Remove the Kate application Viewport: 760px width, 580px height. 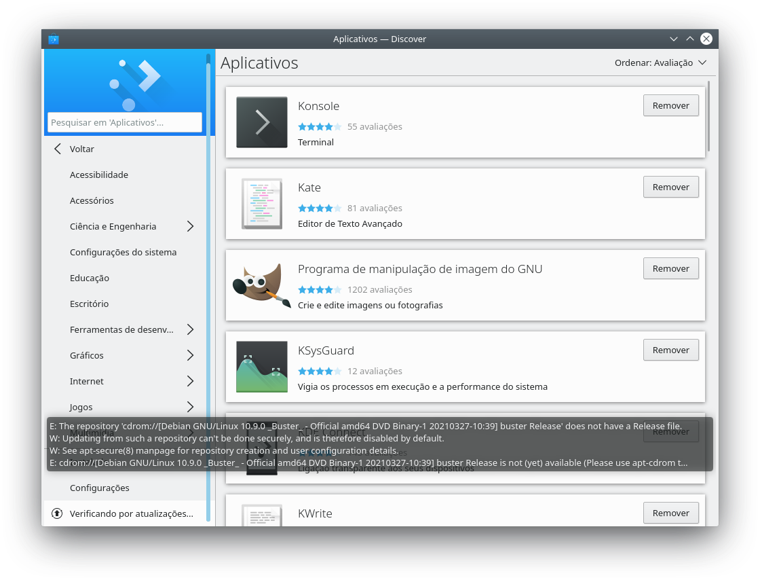[x=671, y=187]
